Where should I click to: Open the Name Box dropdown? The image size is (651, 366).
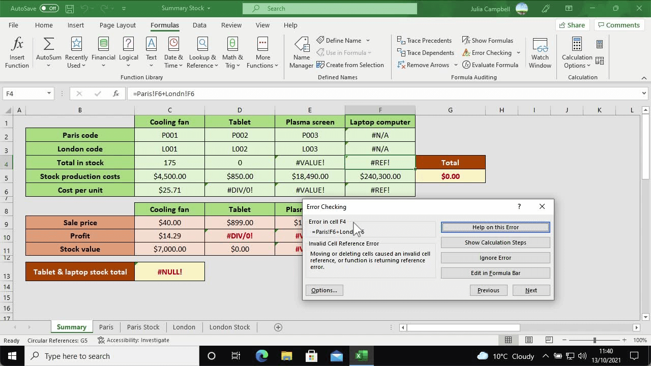coord(49,94)
